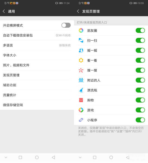Open 照片、视频和文件 settings

pos(37,65)
